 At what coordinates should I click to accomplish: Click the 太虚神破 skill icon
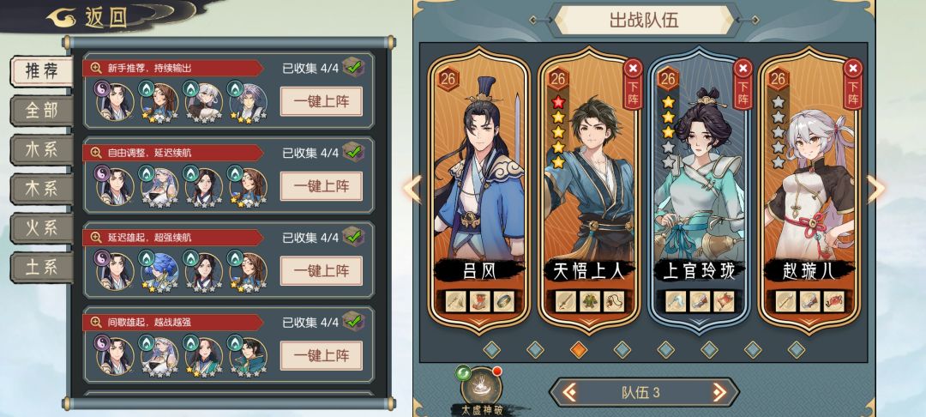(x=481, y=386)
